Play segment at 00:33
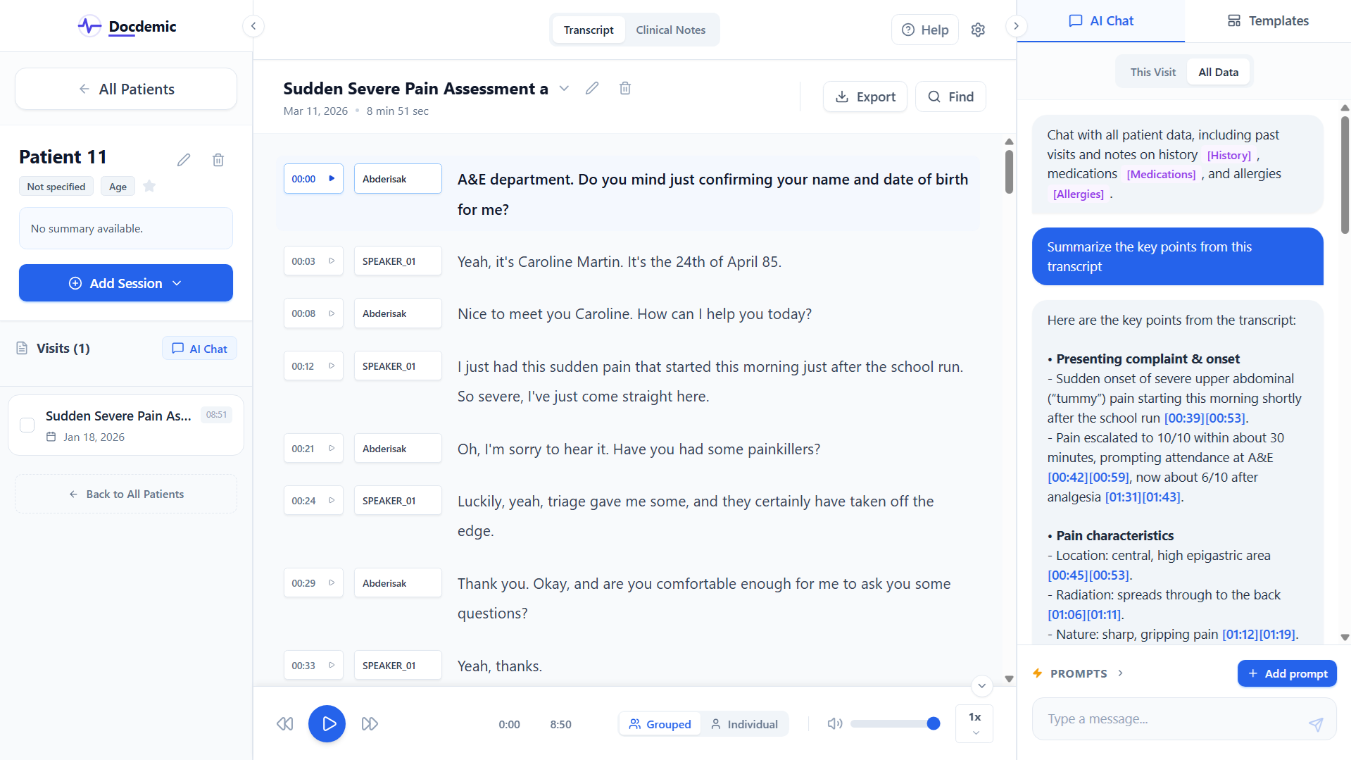Screen dimensions: 1351x760 pyautogui.click(x=313, y=666)
